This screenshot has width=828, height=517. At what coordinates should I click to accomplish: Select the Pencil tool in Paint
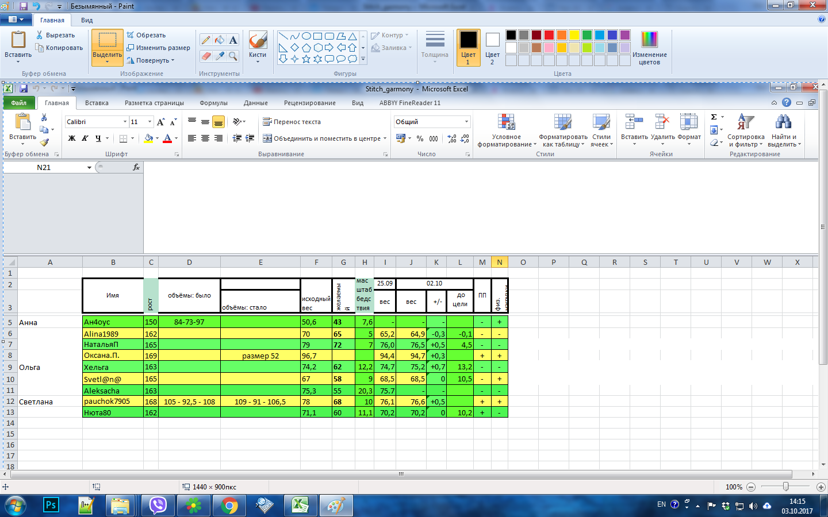point(206,40)
